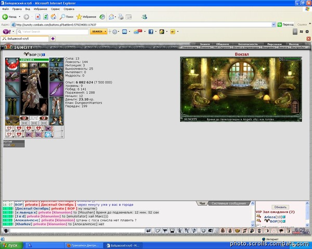Click the smiley face icon left of chat input

(6, 231)
